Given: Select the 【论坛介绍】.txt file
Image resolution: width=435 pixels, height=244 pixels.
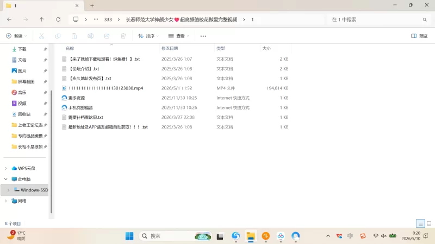Looking at the screenshot, I should pos(84,69).
